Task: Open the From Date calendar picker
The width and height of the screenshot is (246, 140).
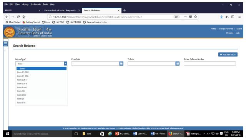Action: pos(121,63)
